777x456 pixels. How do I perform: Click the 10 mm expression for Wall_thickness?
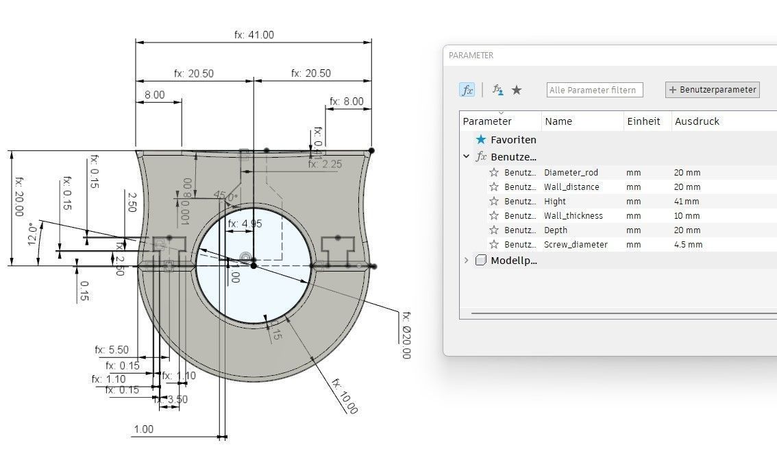(687, 215)
